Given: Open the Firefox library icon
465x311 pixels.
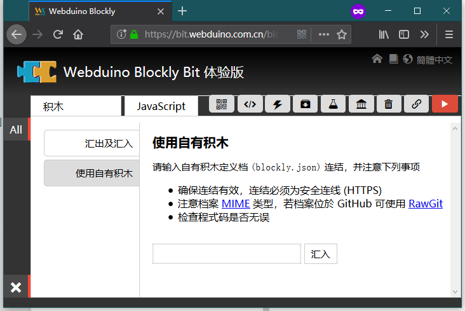Looking at the screenshot, I should point(384,34).
